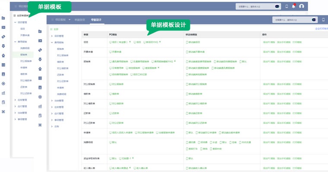
Task: Click the mobile phone icon beside the notification bell
Action: 287,6
